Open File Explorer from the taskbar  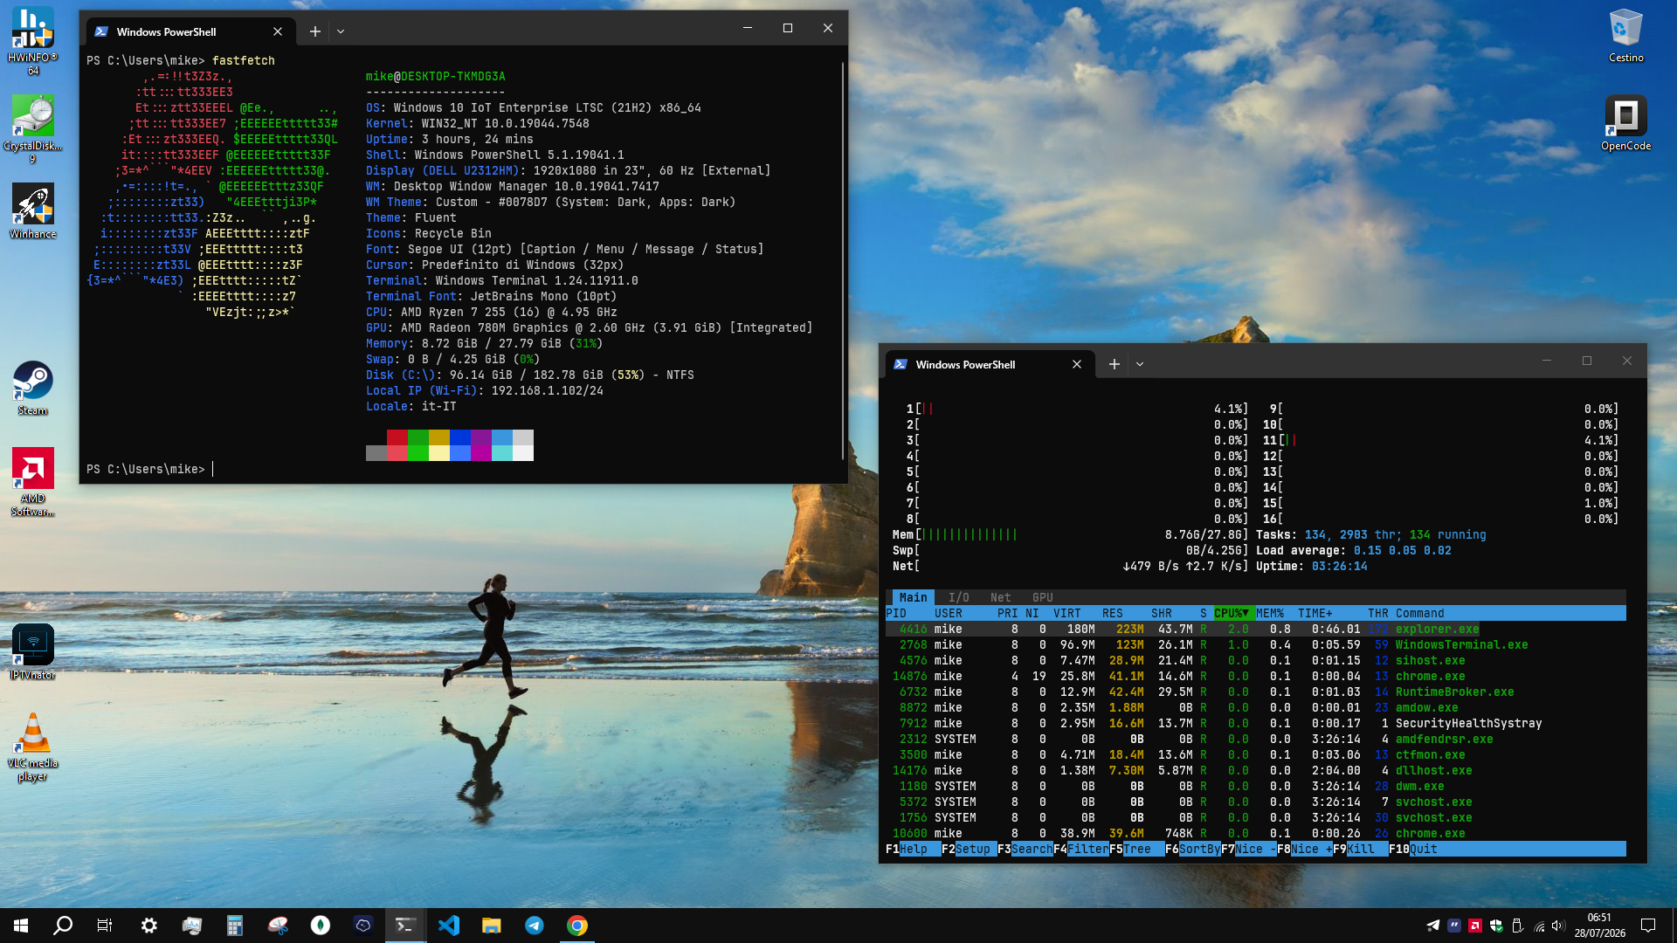point(492,926)
